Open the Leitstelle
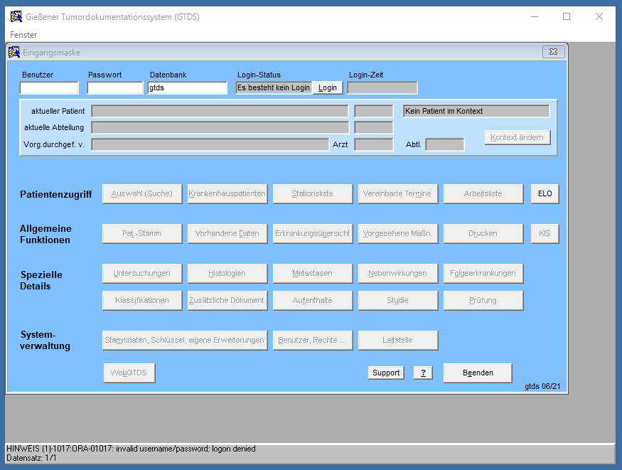This screenshot has width=622, height=470. 398,341
